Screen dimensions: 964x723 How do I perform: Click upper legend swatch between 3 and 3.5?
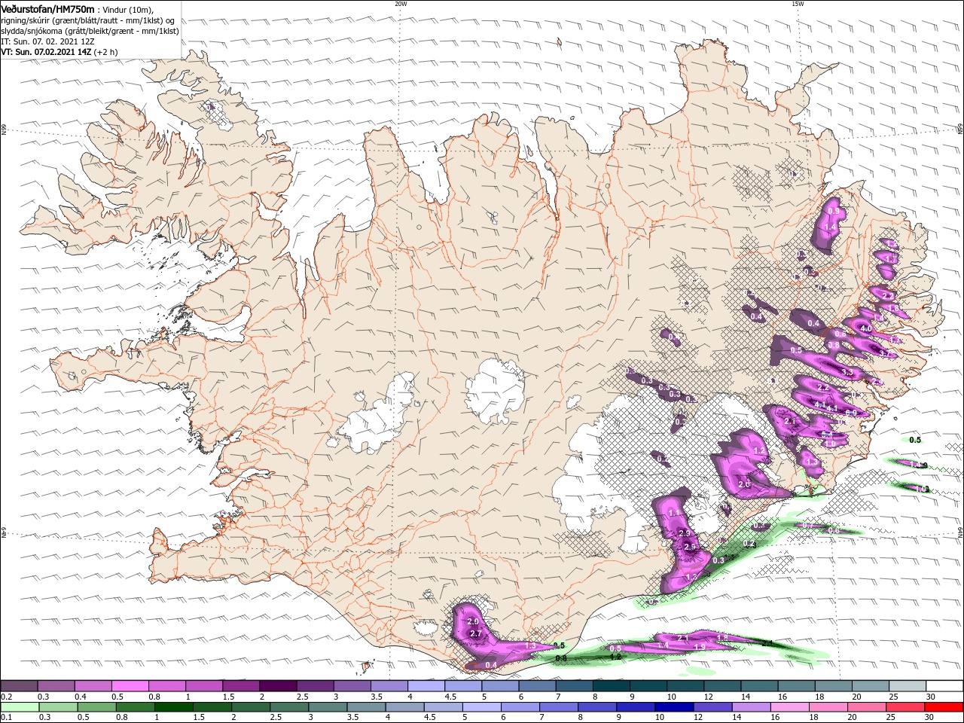coord(351,686)
